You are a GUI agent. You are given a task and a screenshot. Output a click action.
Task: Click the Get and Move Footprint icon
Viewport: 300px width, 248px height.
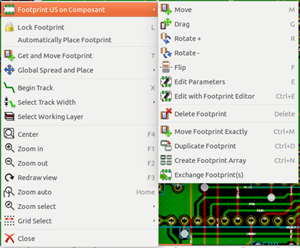9,55
